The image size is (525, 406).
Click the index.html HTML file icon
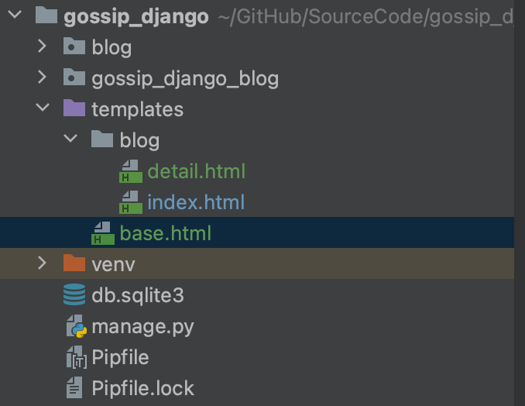131,202
